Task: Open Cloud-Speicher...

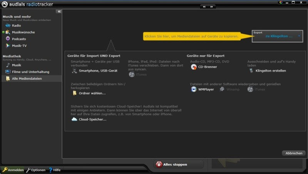Action: (92, 120)
